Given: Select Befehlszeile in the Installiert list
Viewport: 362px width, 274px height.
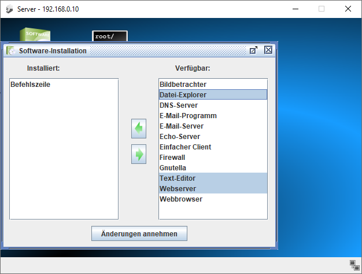Looking at the screenshot, I should pyautogui.click(x=64, y=85).
